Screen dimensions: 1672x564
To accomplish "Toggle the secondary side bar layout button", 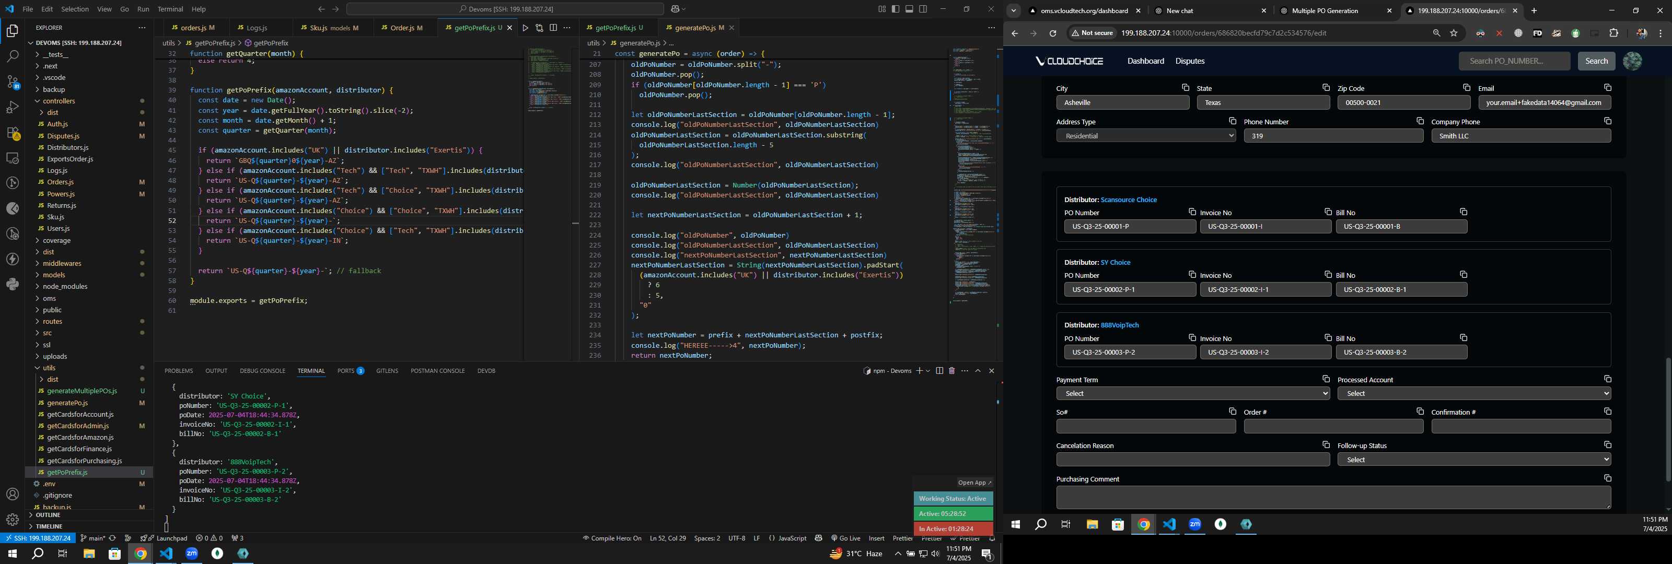I will pyautogui.click(x=923, y=9).
